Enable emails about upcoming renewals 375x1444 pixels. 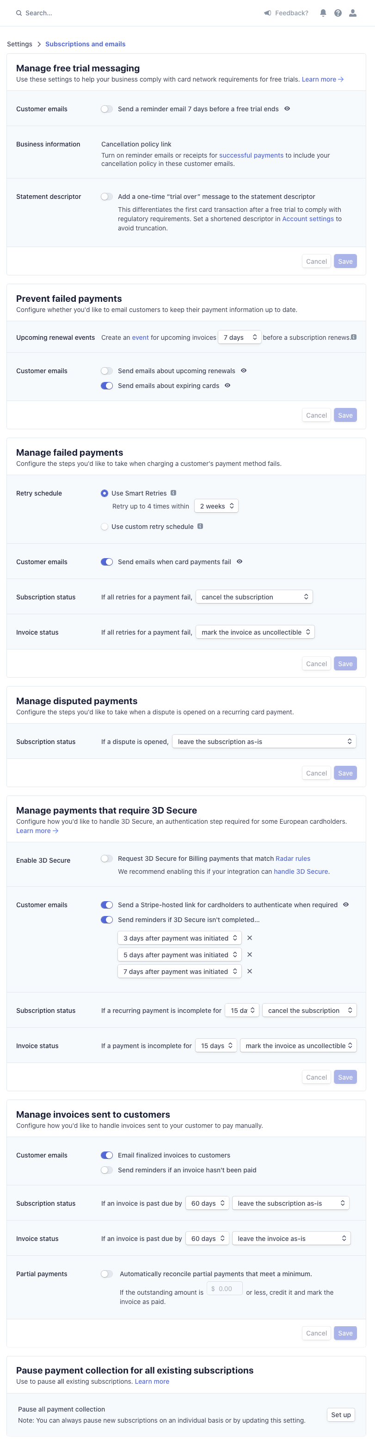[107, 371]
